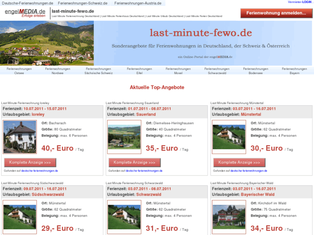This screenshot has width=314, height=235.
Task: Go to Ferienwohnungen Mosel
Action: (x=178, y=71)
